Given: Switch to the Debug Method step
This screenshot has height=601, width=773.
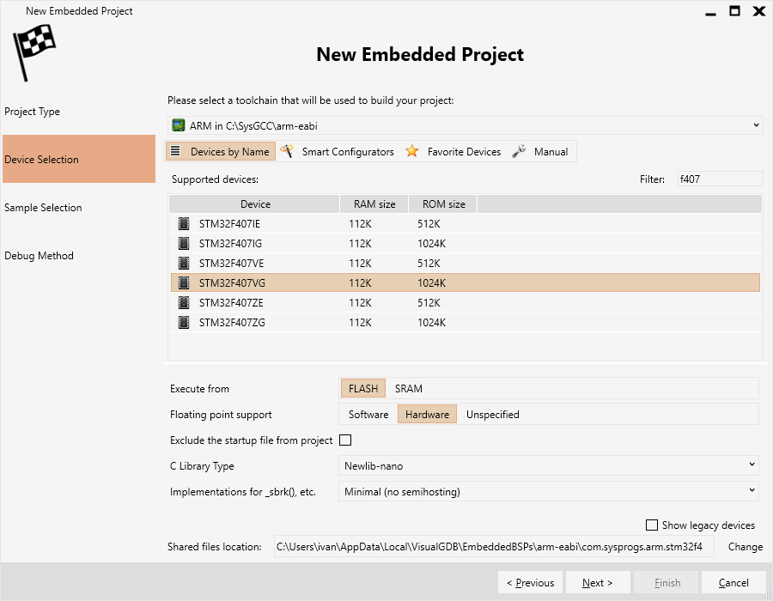Looking at the screenshot, I should [39, 256].
